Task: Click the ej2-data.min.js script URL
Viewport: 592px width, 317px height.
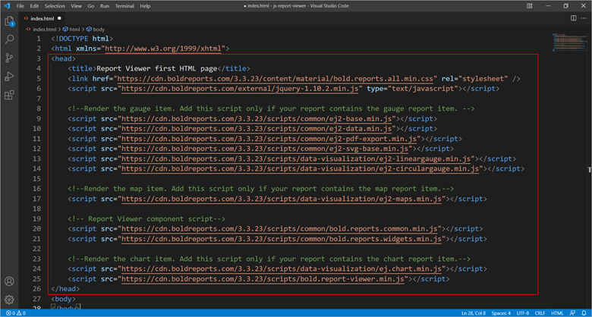Action: click(258, 129)
